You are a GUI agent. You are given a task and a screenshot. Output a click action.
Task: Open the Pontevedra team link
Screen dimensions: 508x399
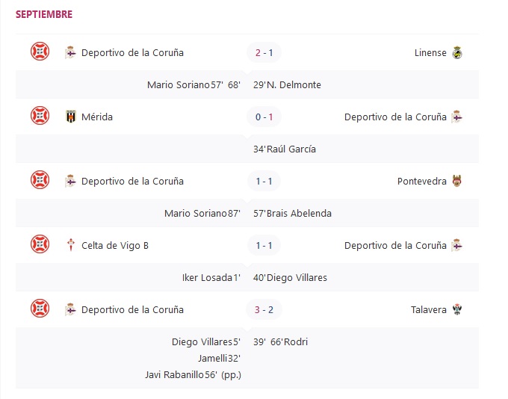coord(422,182)
